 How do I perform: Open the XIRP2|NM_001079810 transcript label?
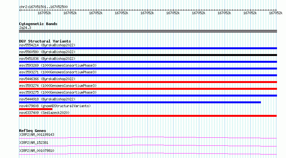37,151
